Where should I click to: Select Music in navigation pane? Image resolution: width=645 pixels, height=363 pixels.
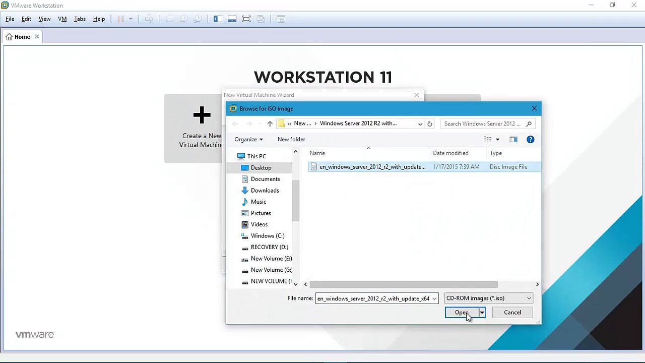coord(259,202)
